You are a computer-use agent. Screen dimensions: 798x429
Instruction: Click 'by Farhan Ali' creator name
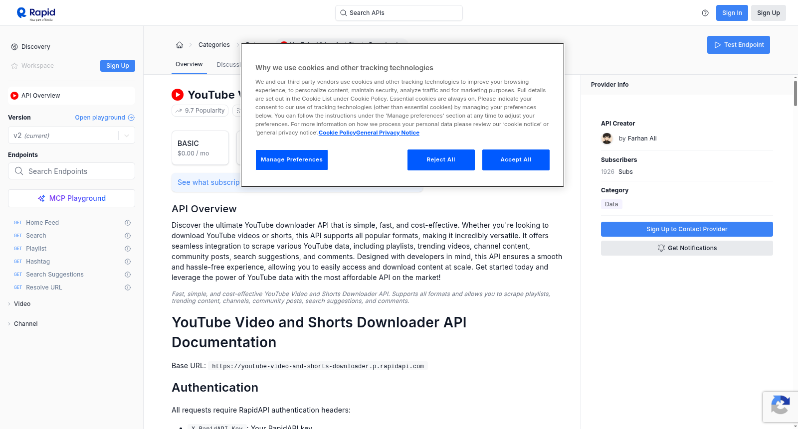tap(637, 139)
